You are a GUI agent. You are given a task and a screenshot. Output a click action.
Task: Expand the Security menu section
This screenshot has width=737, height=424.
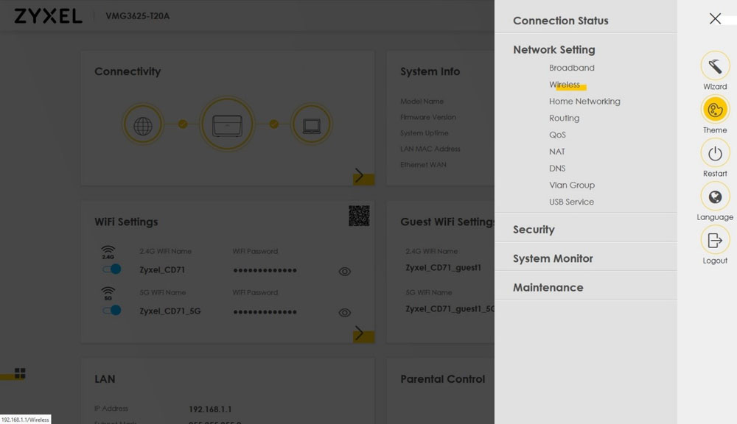(x=534, y=230)
